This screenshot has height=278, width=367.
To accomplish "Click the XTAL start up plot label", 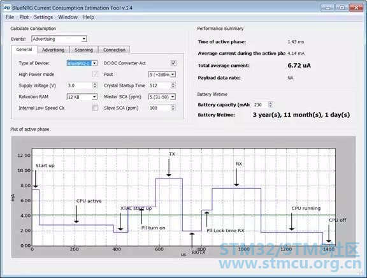I will click(136, 208).
